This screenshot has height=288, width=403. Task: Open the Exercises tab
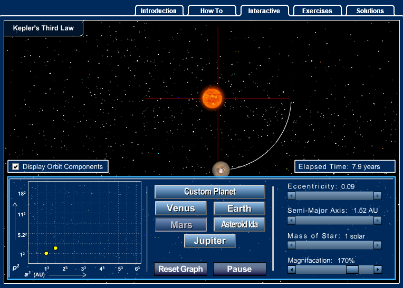point(318,11)
